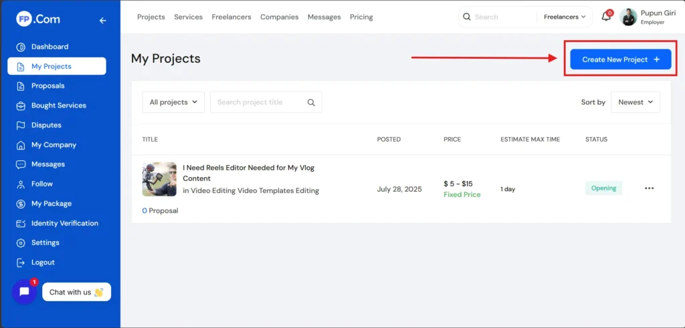The width and height of the screenshot is (685, 328).
Task: Select Proposals from the sidebar
Action: pos(47,86)
